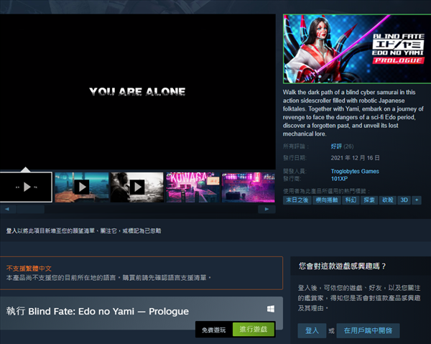This screenshot has height=344, width=431.
Task: Click the wishlist sign-in notice text
Action: [x=83, y=231]
